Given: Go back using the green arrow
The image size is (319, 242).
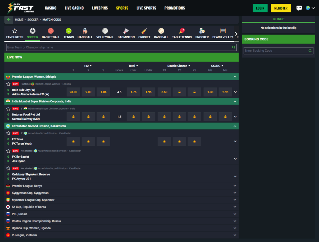Looking at the screenshot, I should (9, 20).
